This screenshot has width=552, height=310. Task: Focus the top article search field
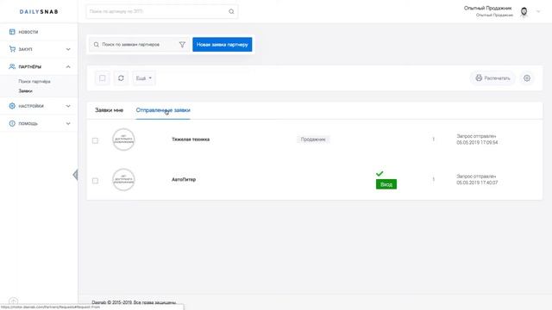point(161,11)
